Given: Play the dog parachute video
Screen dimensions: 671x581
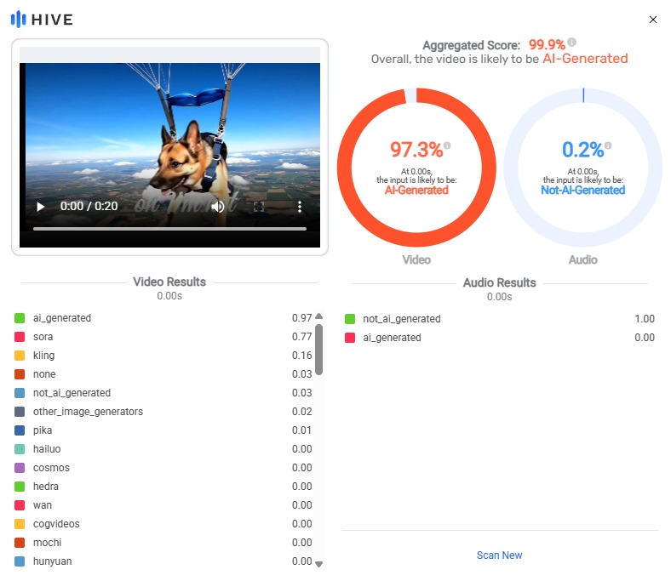Looking at the screenshot, I should pos(41,207).
